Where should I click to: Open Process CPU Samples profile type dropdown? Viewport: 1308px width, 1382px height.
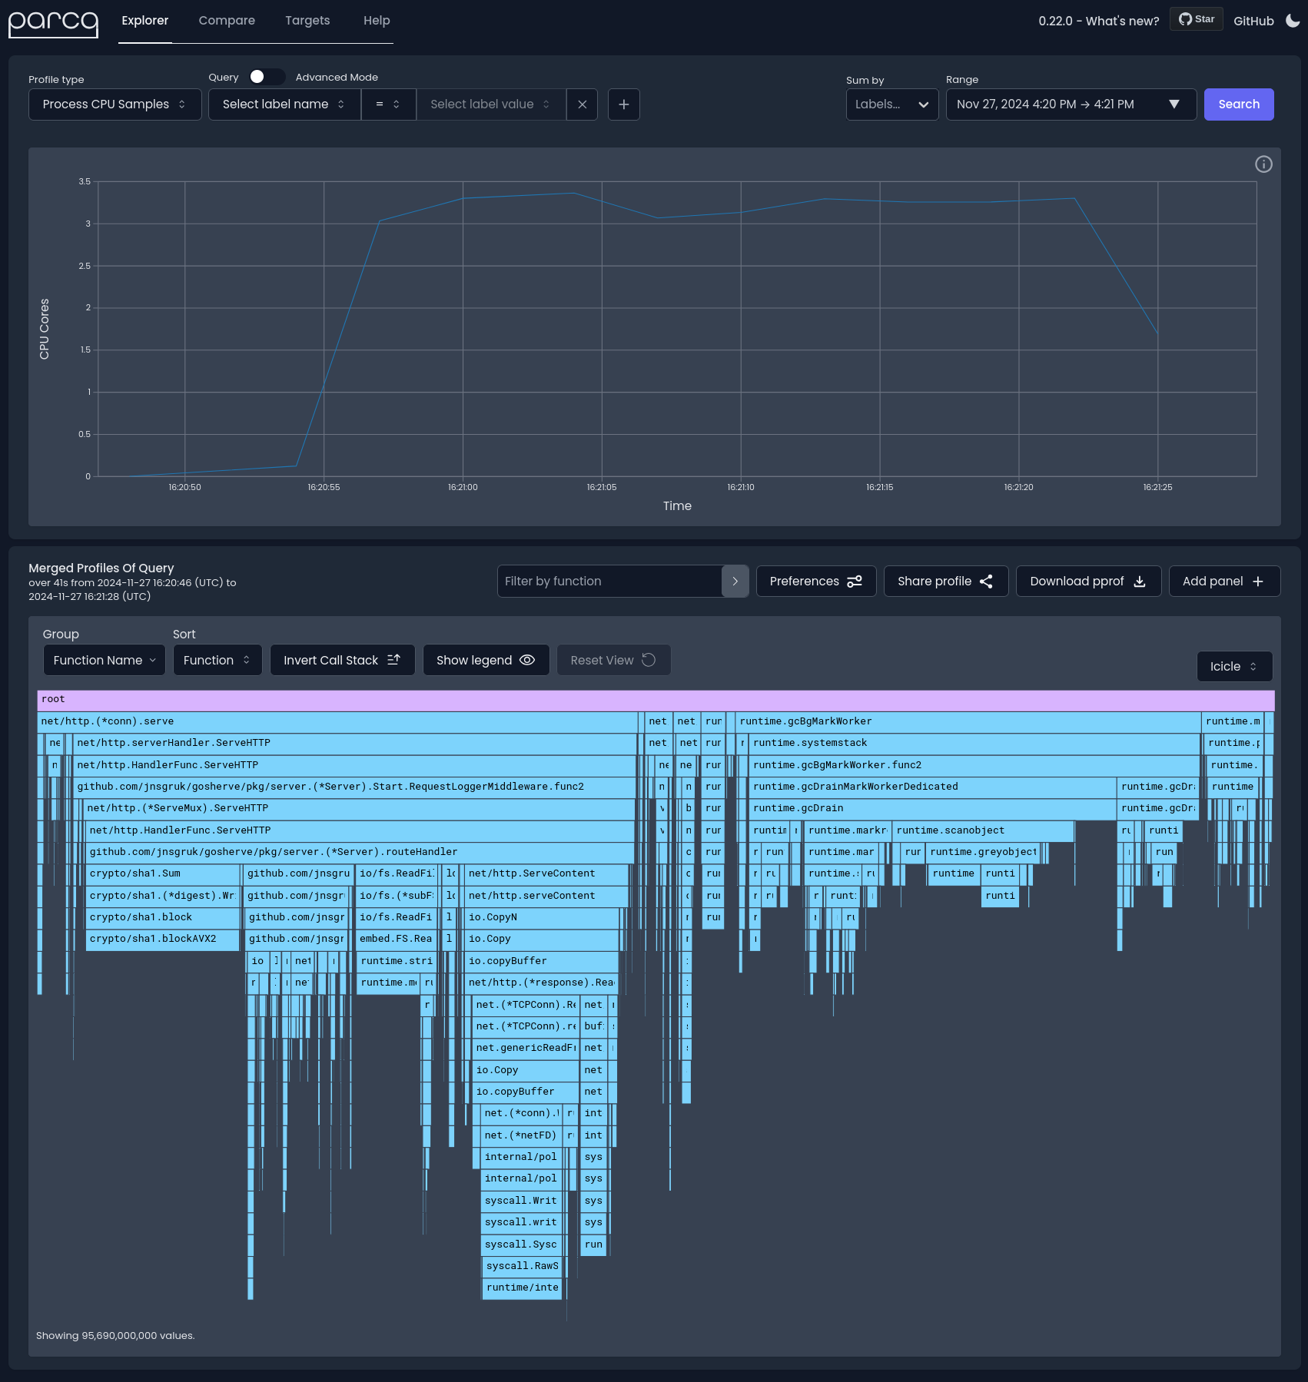pos(115,104)
